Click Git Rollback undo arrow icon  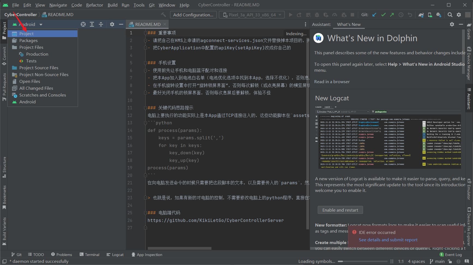click(410, 15)
